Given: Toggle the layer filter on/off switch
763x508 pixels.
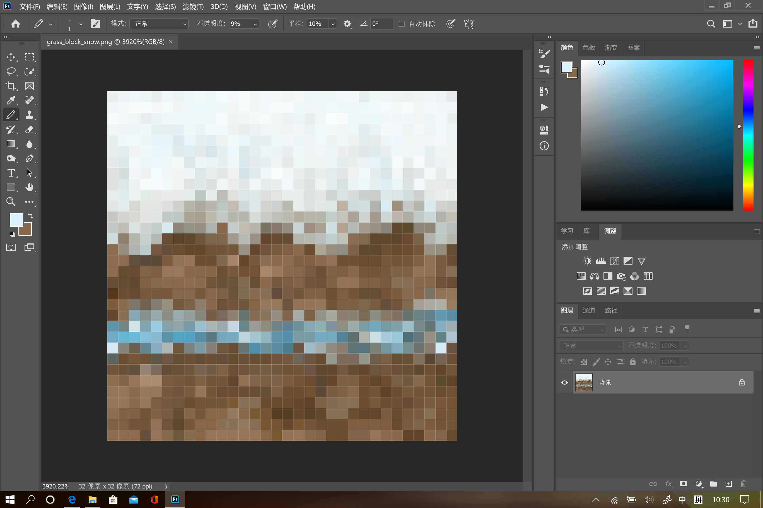Looking at the screenshot, I should [687, 329].
